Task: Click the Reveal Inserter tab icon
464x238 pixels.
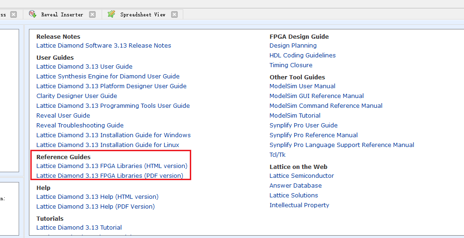Action: (33, 14)
